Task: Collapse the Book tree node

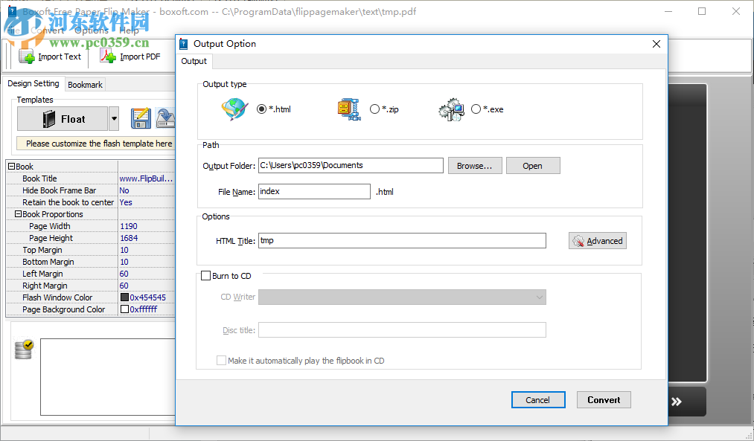Action: point(12,167)
